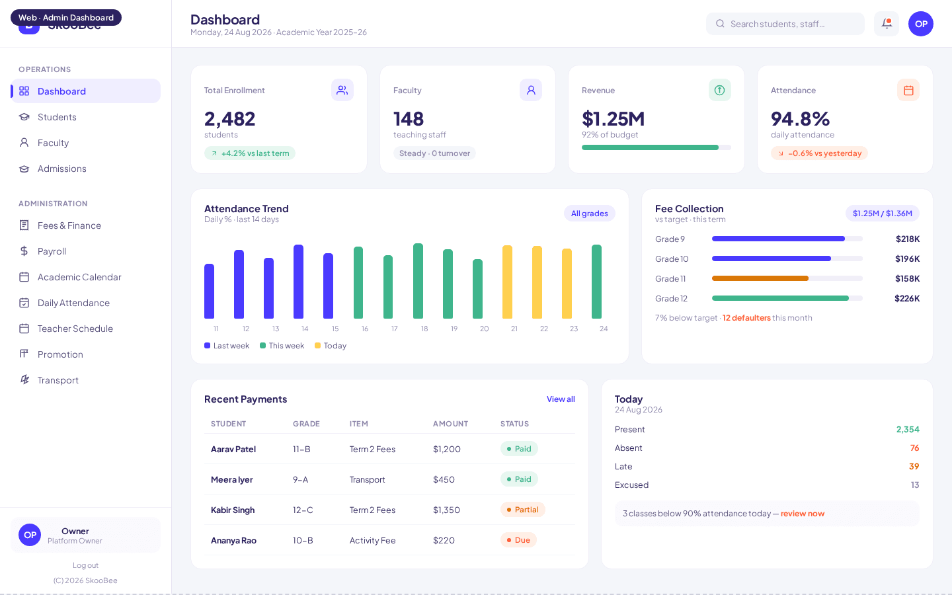Click the −0.6% vs yesterday badge
Viewport: 952px width, 595px height.
click(819, 153)
